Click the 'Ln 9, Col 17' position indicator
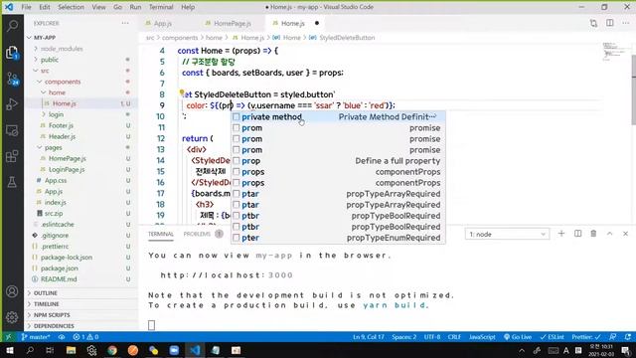The width and height of the screenshot is (636, 358). pos(369,337)
